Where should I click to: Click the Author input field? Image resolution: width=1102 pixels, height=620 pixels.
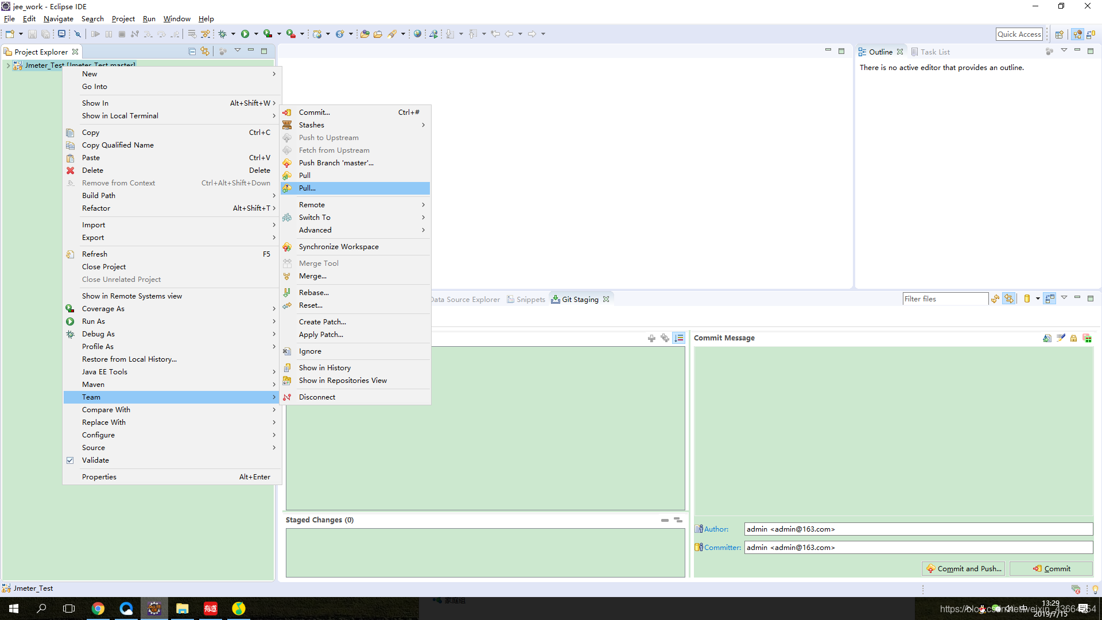pyautogui.click(x=918, y=529)
